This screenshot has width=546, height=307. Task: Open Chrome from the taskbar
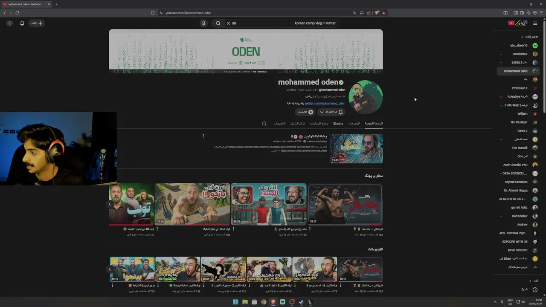[x=264, y=302]
